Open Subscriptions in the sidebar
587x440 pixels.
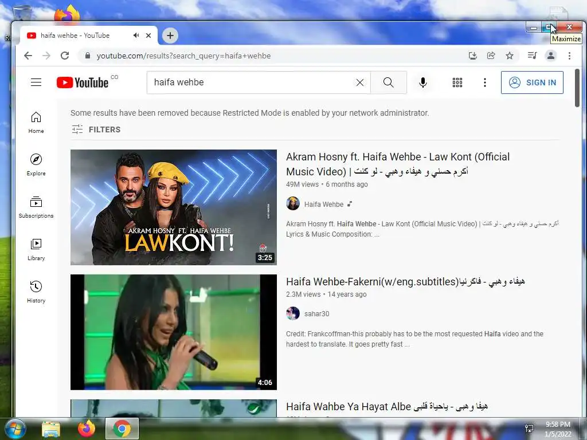coord(36,207)
